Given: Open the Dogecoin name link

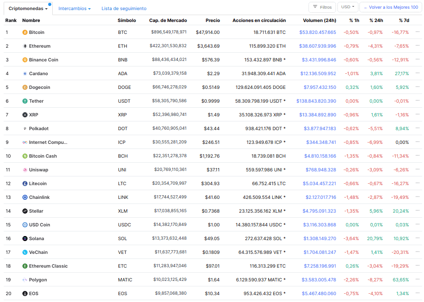Looking at the screenshot, I should point(39,88).
